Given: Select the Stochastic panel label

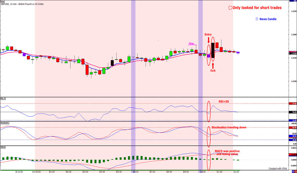Looking at the screenshot, I should pyautogui.click(x=4, y=123).
